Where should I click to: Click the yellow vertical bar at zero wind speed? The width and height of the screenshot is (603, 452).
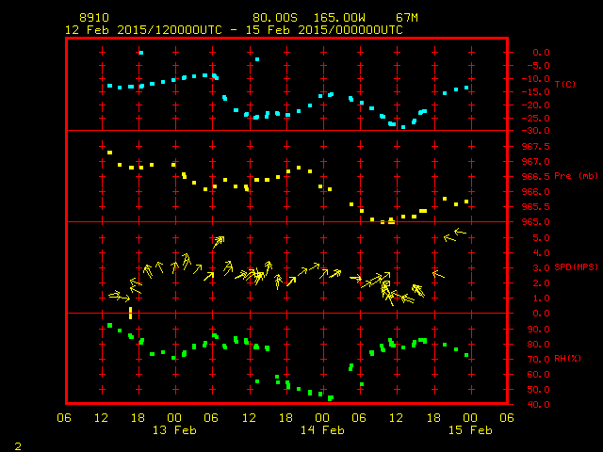click(x=130, y=313)
